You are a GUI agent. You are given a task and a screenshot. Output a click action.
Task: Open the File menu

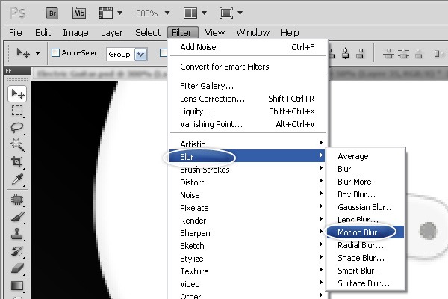pos(16,33)
